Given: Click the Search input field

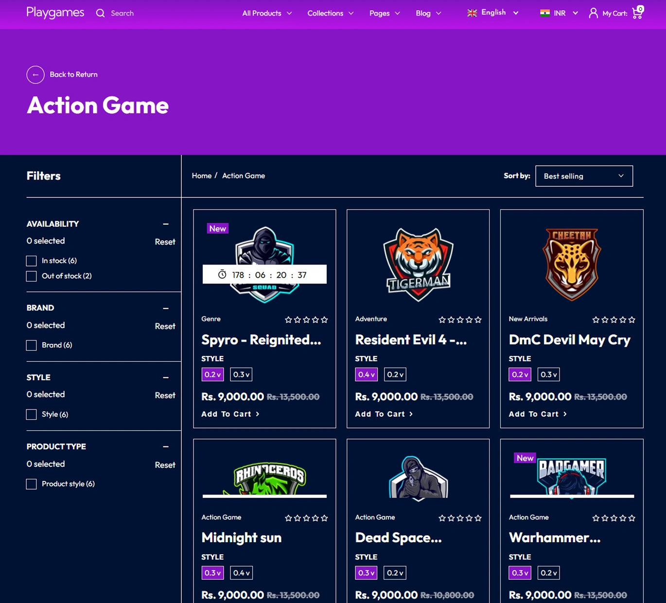Looking at the screenshot, I should coord(123,13).
